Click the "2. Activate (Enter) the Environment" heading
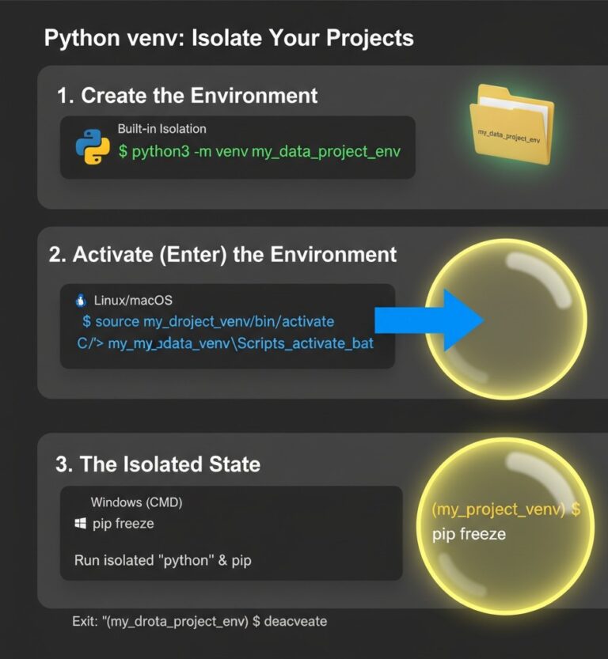 coord(222,255)
